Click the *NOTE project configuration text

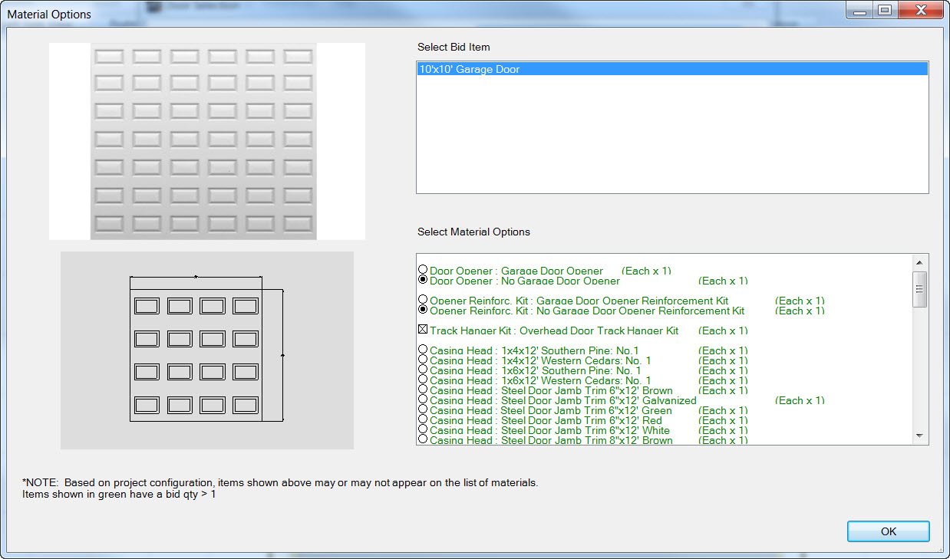tap(280, 482)
